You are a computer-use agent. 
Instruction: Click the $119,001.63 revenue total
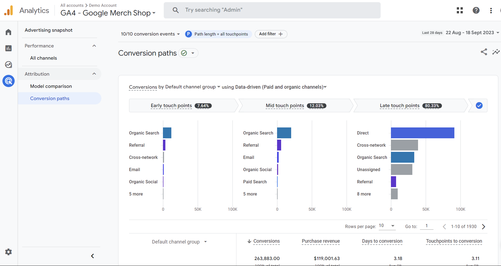click(327, 259)
